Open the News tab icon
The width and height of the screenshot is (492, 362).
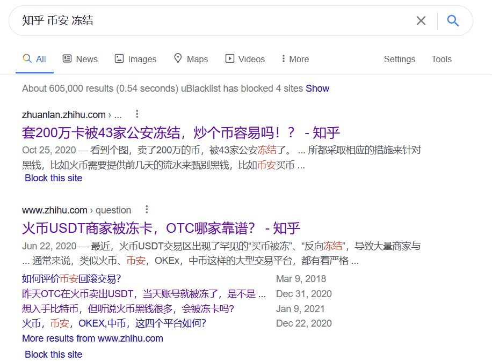[x=67, y=58]
